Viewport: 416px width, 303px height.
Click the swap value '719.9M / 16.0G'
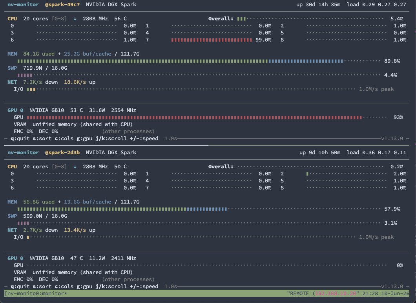point(45,68)
